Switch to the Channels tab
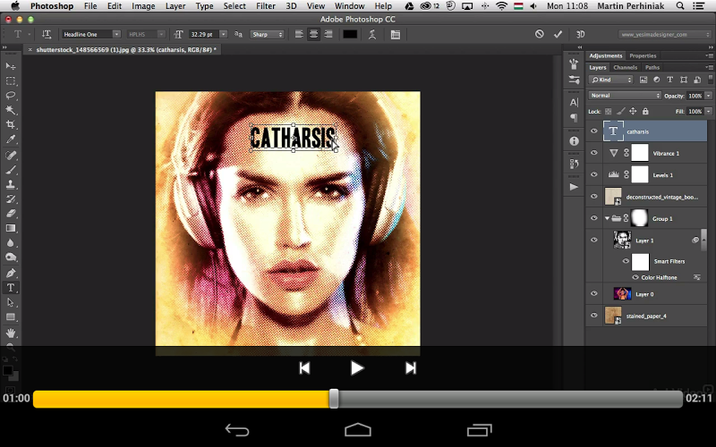Screen dimensions: 716x447 pos(625,67)
